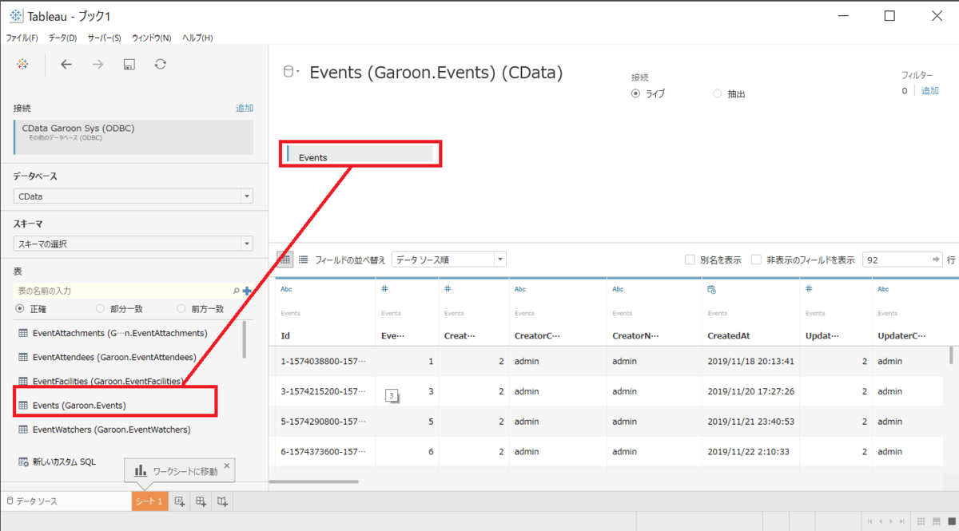Viewport: 959px width, 531px height.
Task: Open the データ(D) menu
Action: point(62,38)
